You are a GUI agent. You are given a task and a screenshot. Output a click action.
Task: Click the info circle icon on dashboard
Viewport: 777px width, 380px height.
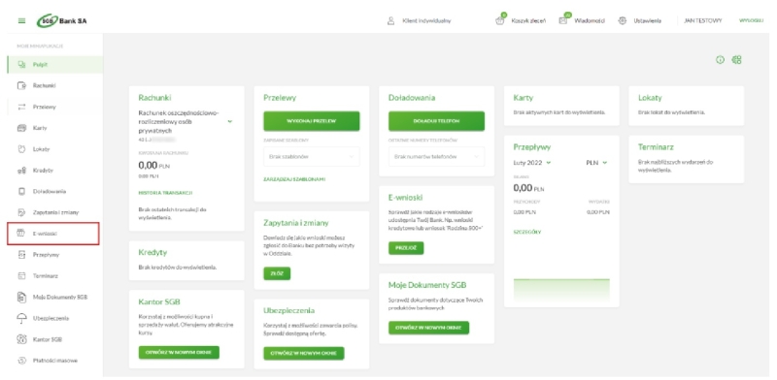coord(720,60)
